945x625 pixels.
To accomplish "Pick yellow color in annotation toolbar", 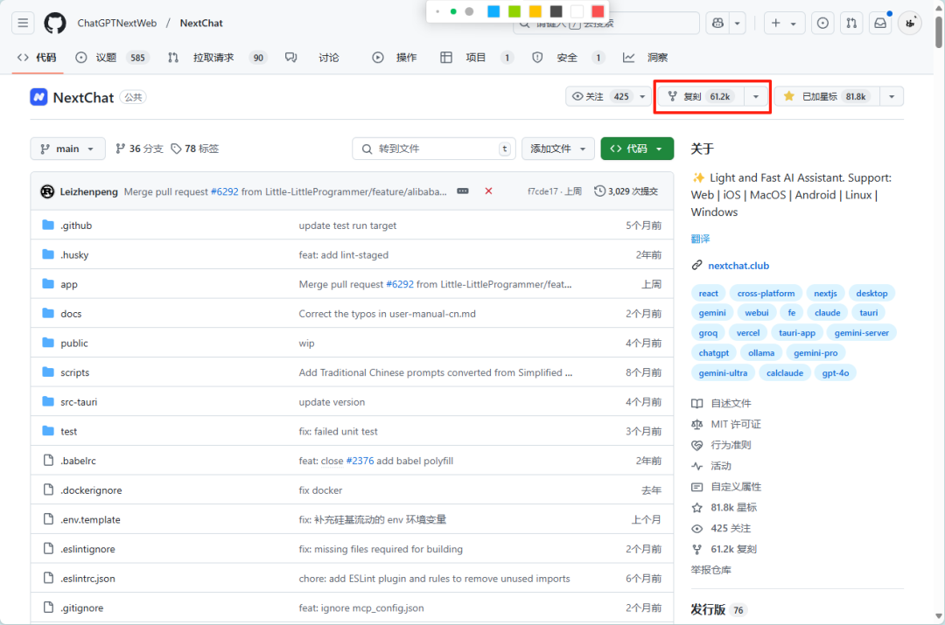I will tap(535, 11).
